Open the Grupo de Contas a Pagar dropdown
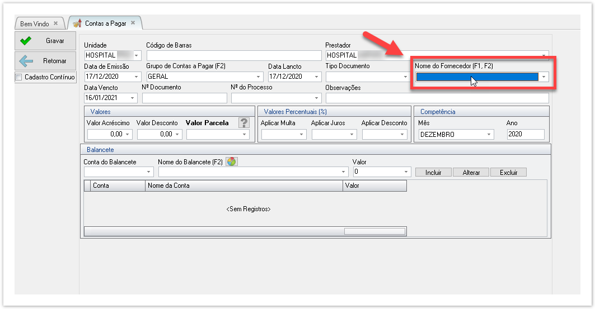Screen dimensions: 595x309 (259, 77)
